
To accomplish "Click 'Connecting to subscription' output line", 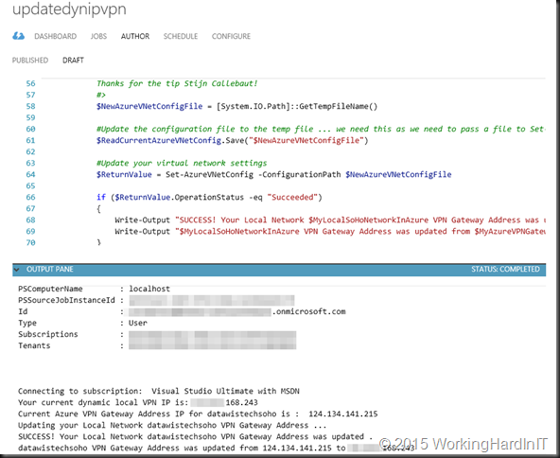I will (159, 391).
